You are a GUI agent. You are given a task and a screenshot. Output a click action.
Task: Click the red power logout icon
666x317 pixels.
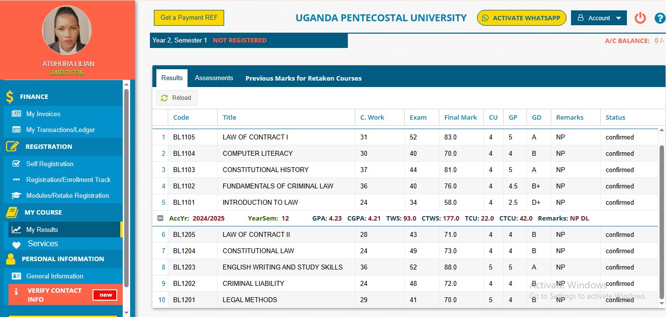click(x=640, y=18)
